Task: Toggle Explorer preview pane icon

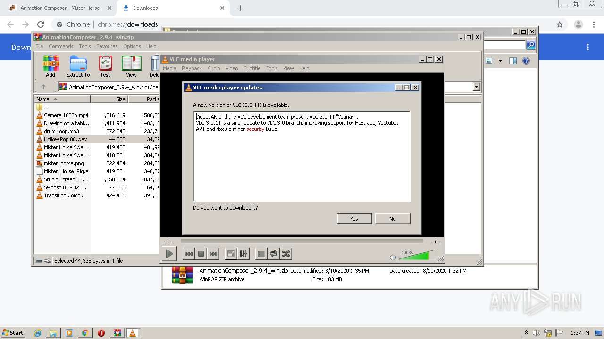Action: (513, 61)
